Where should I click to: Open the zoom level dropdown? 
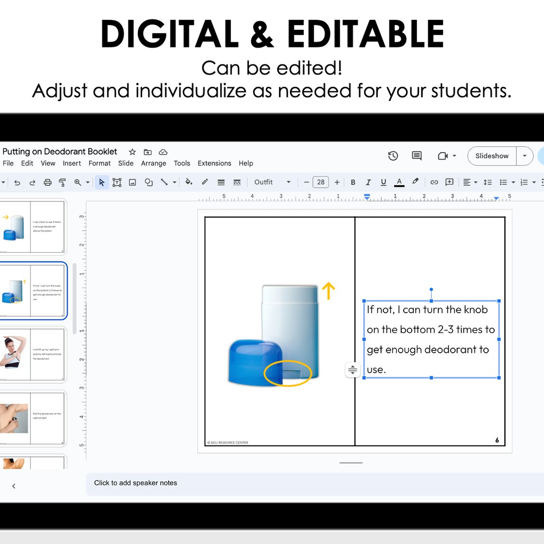[81, 182]
